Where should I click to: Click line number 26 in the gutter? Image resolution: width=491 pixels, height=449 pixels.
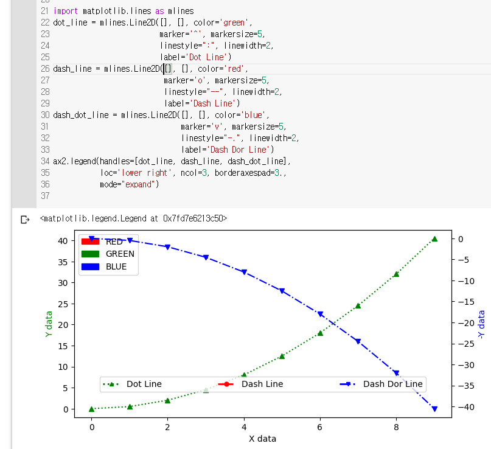[x=45, y=69]
